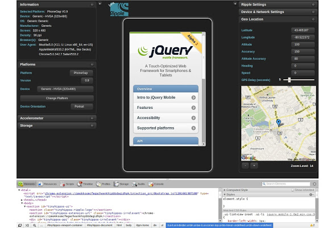
Task: Collapse the right panel with the arrow icon
Action: pyautogui.click(x=235, y=3)
